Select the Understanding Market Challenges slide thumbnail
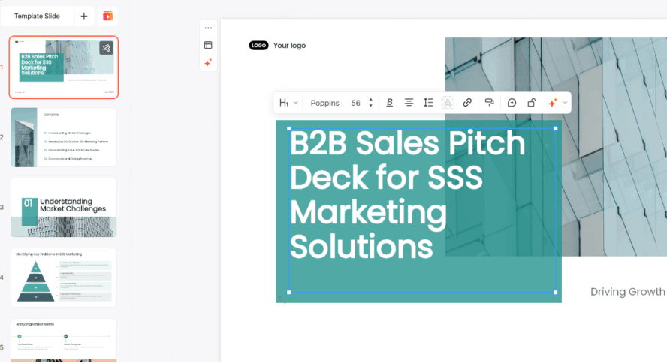This screenshot has height=363, width=667. [x=63, y=207]
